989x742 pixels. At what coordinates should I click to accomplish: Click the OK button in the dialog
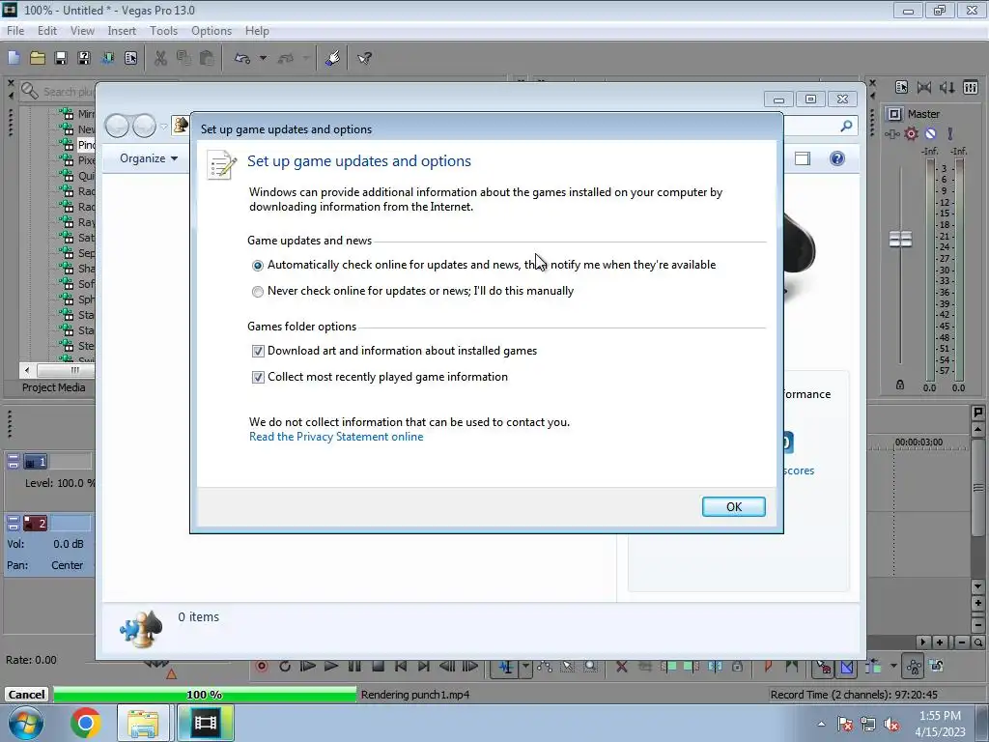point(734,506)
